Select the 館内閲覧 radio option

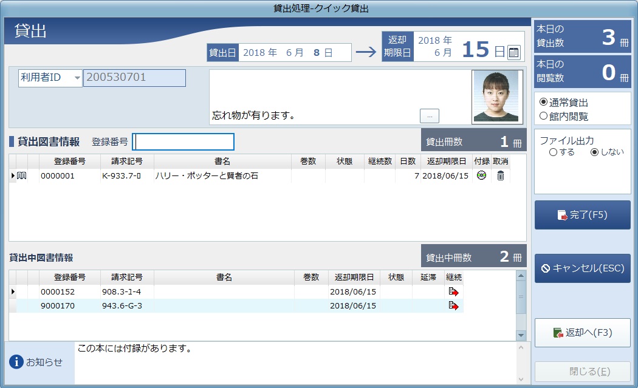point(544,117)
